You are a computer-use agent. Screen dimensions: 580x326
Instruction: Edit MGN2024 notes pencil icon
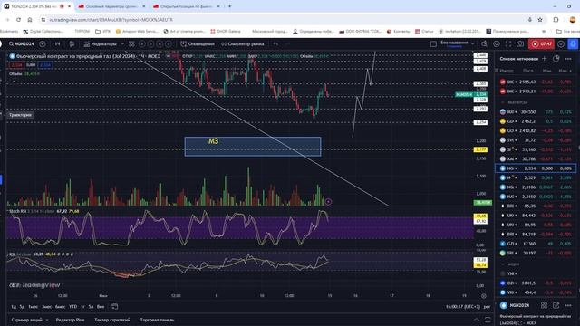click(x=556, y=305)
